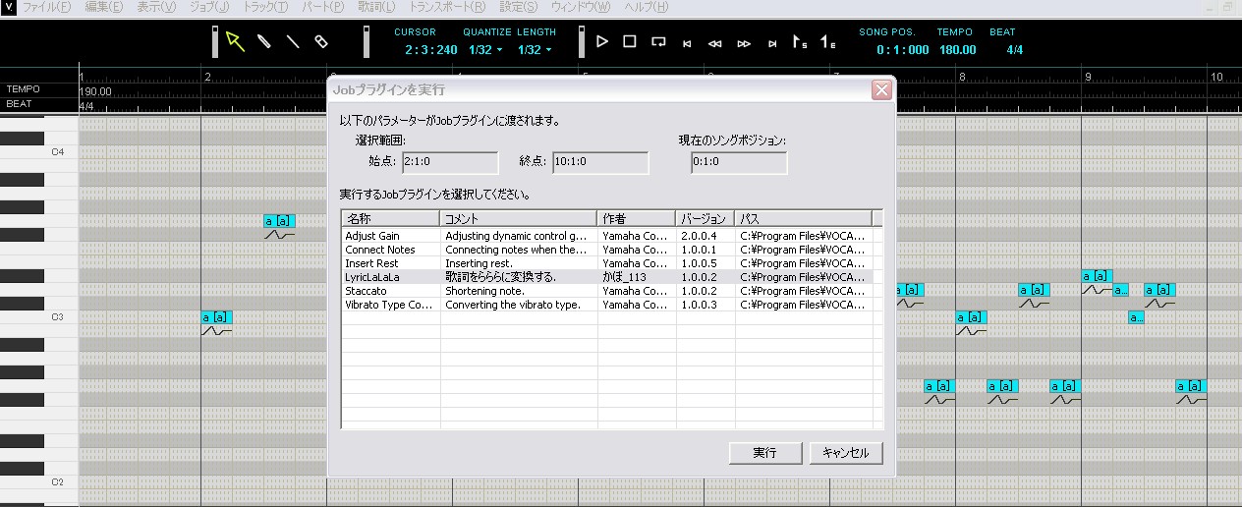Viewport: 1242px width, 507px height.
Task: Open the トラック(T) menu
Action: 265,7
